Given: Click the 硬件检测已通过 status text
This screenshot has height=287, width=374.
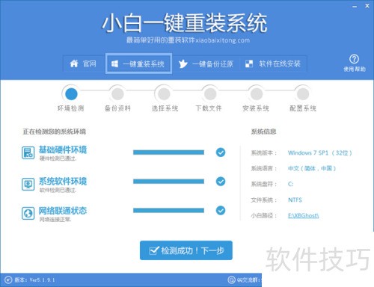Looking at the screenshot, I should coord(58,158).
